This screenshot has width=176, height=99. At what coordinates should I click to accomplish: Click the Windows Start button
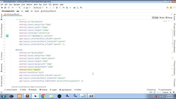click(x=3, y=96)
